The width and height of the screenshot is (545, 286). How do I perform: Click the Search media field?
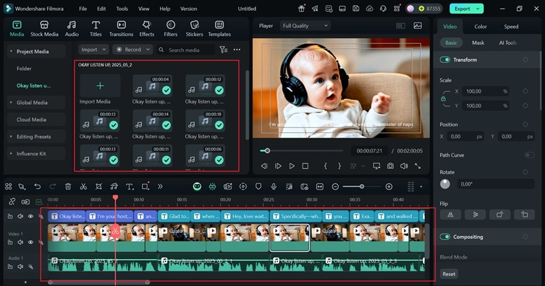185,50
